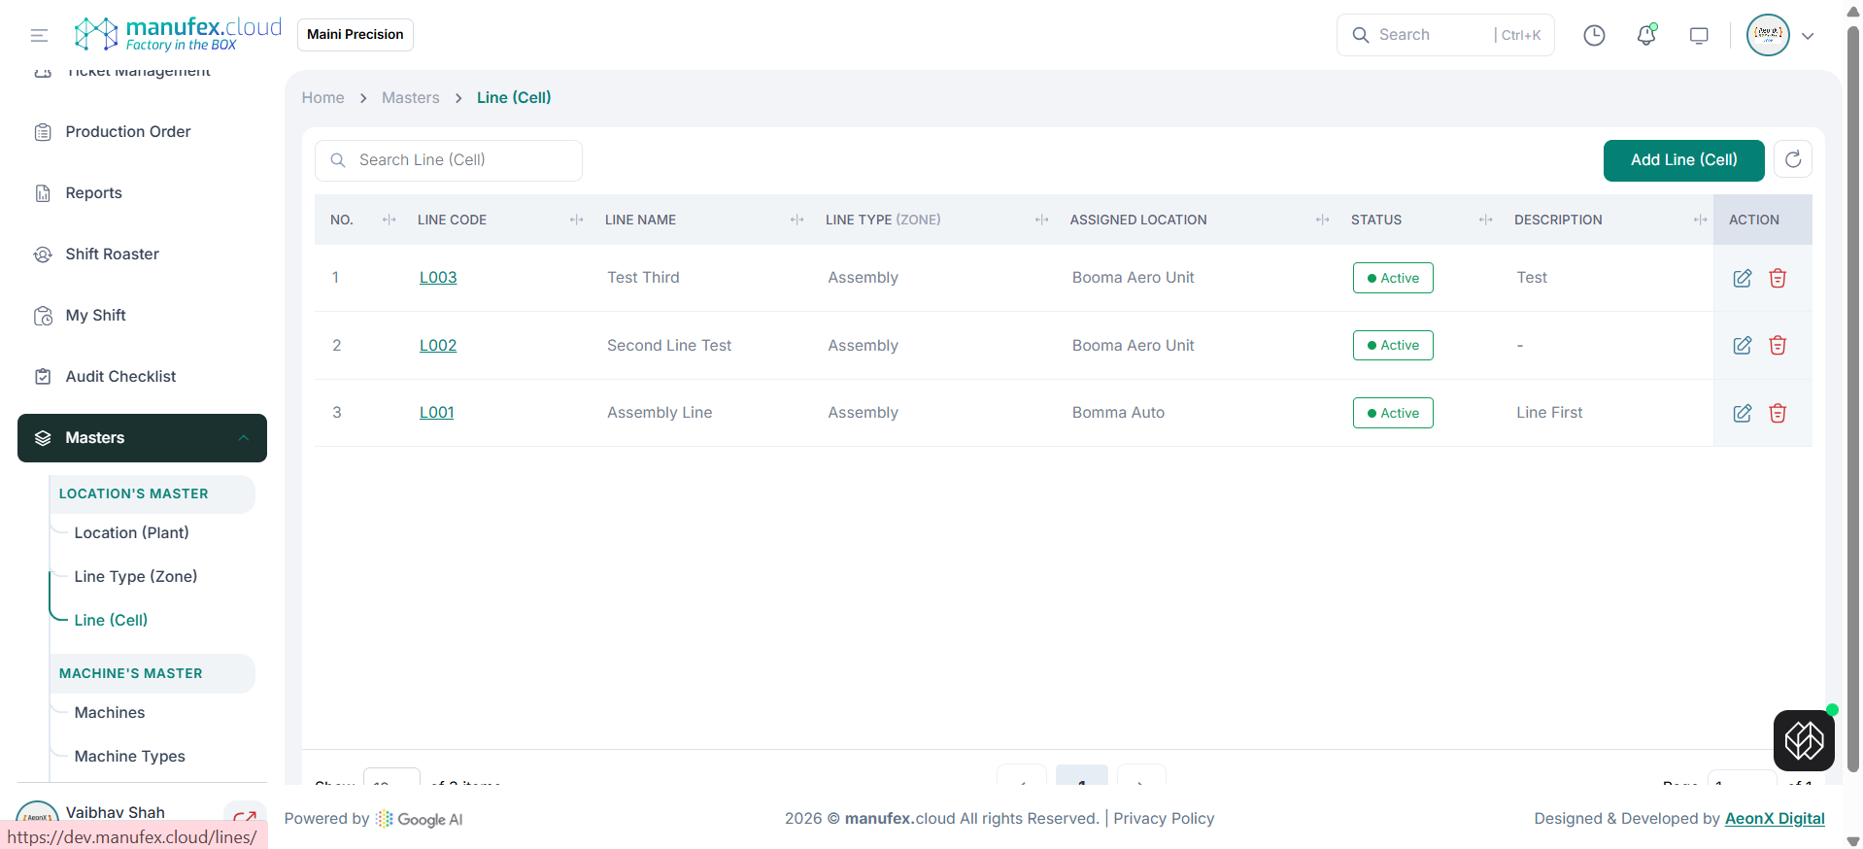Image resolution: width=1863 pixels, height=849 pixels.
Task: Open Production Order in the sidebar
Action: [x=127, y=132]
